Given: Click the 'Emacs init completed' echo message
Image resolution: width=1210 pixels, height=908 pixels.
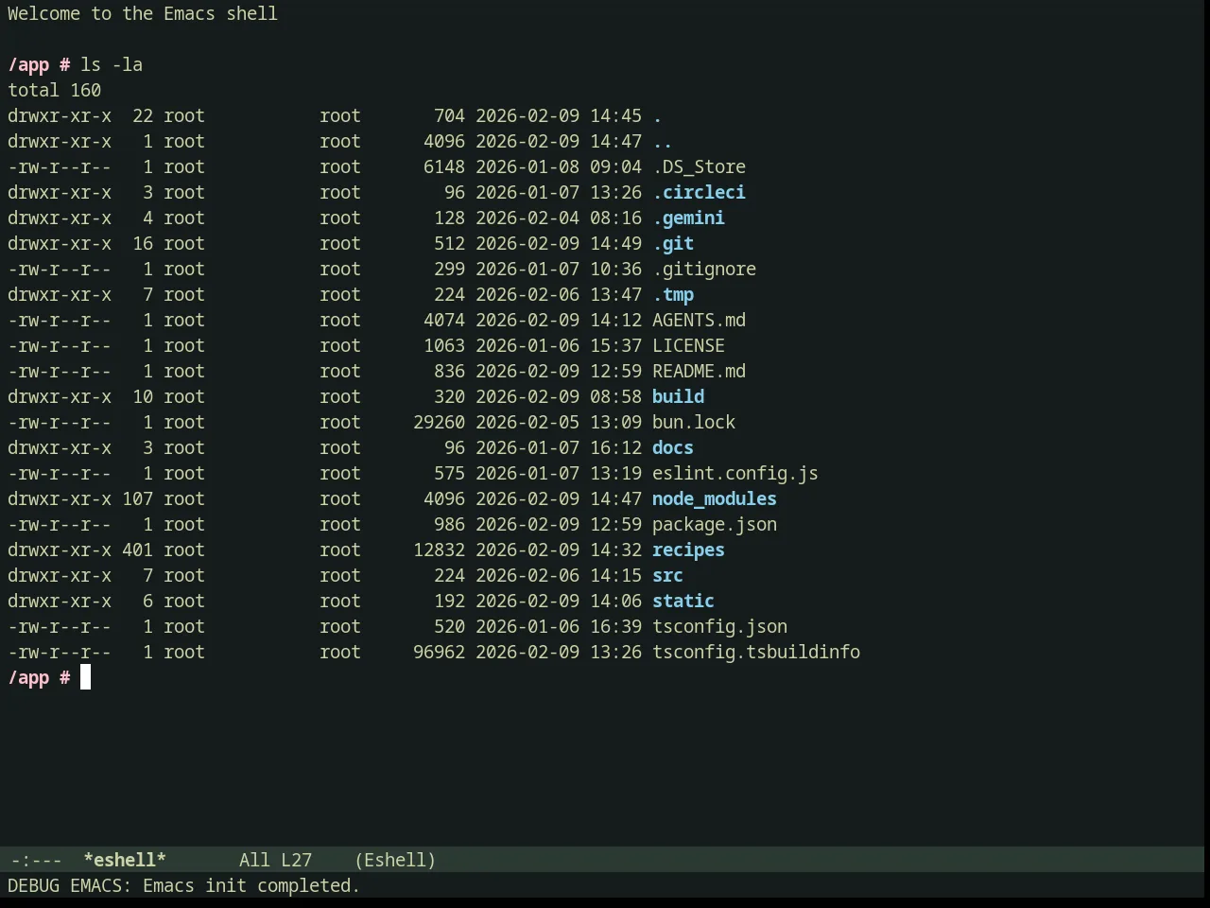Looking at the screenshot, I should coord(251,885).
